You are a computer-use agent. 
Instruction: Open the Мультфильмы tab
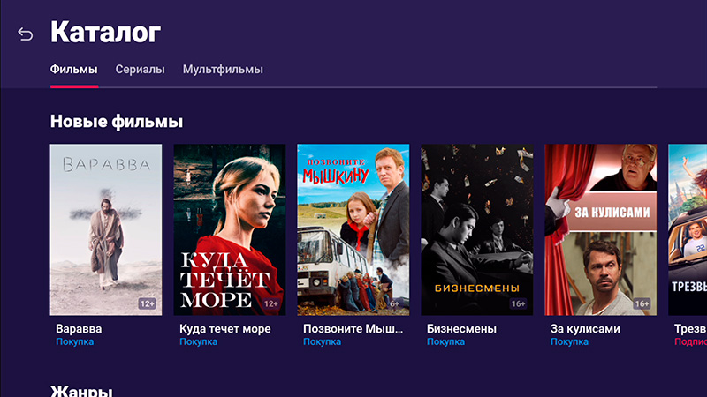tap(223, 70)
